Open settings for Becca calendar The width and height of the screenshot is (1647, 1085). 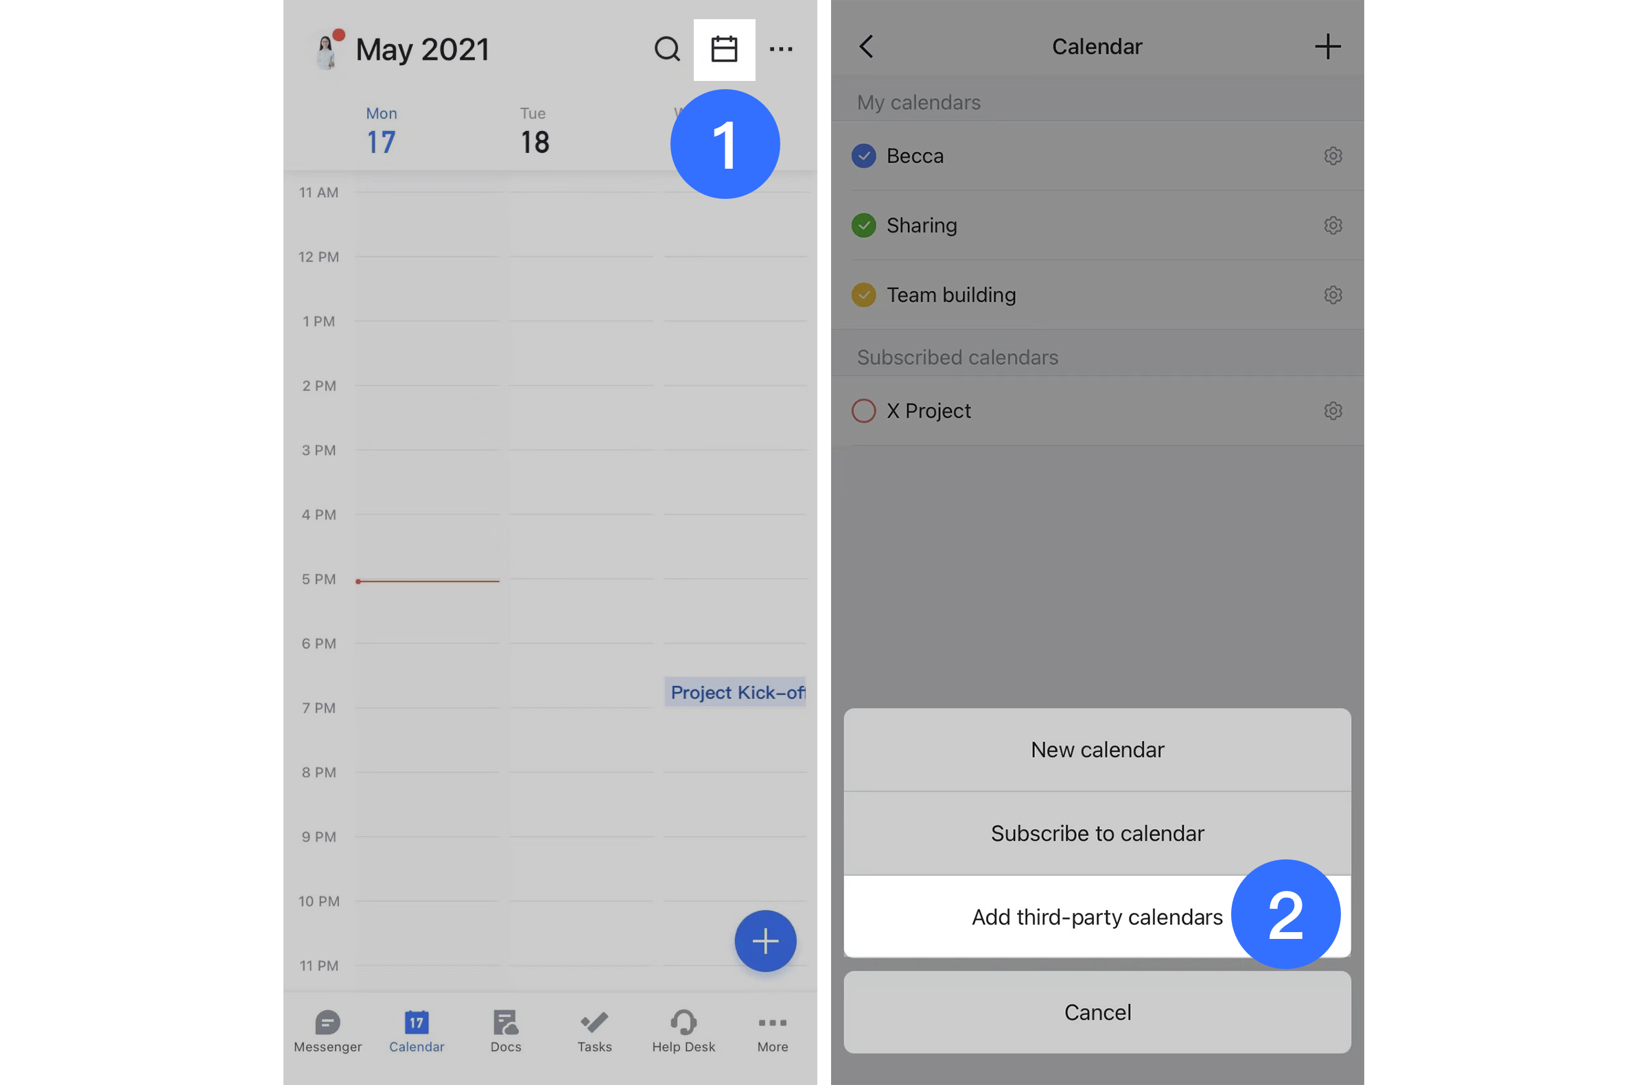point(1332,155)
